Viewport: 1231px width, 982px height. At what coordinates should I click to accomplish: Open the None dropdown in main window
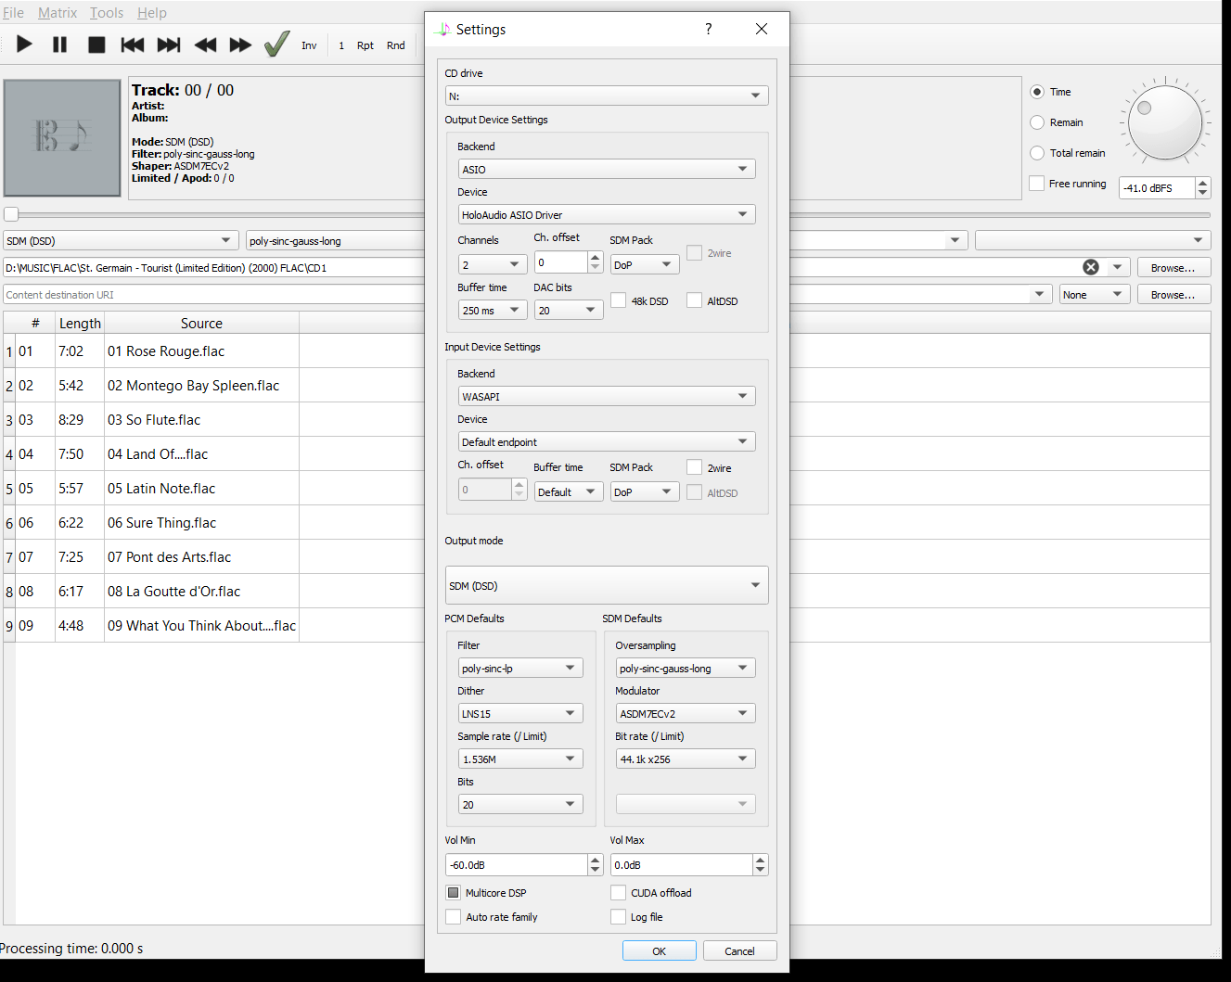(x=1095, y=294)
